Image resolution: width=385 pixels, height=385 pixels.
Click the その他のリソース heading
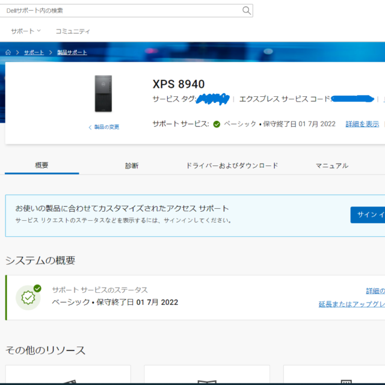(x=46, y=350)
